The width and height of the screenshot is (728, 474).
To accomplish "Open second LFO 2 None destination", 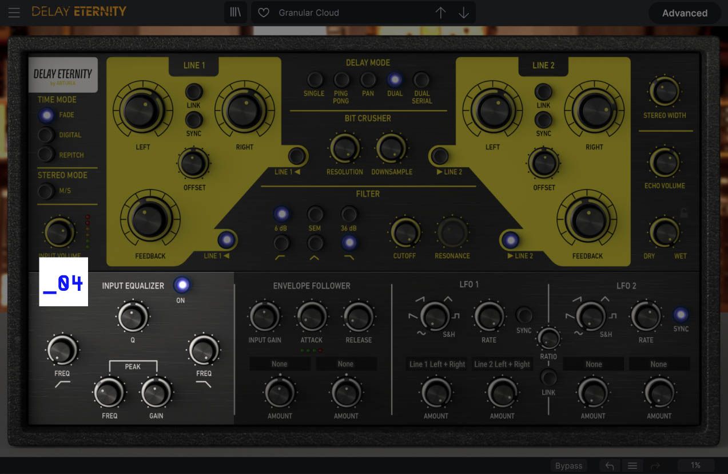I will [x=659, y=364].
